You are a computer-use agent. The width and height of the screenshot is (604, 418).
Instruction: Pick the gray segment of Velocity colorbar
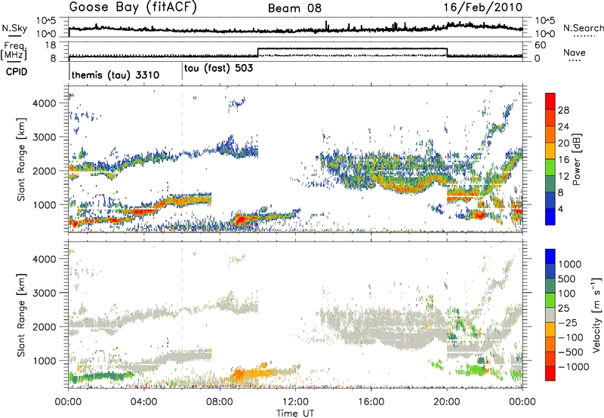(550, 315)
